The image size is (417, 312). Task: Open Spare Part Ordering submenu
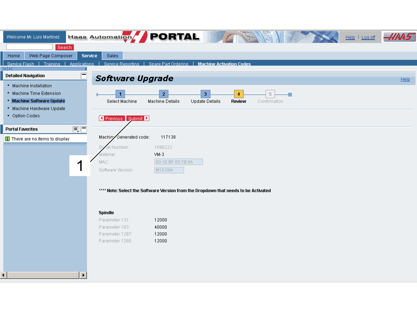click(x=169, y=64)
